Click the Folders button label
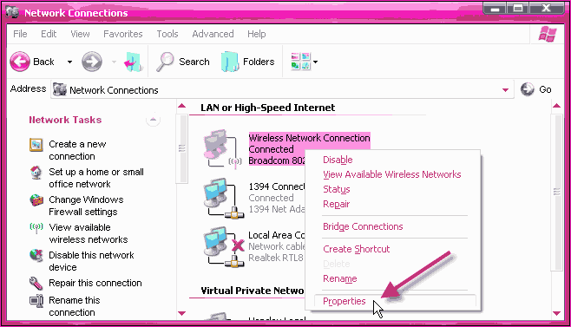The width and height of the screenshot is (571, 327). pos(259,62)
